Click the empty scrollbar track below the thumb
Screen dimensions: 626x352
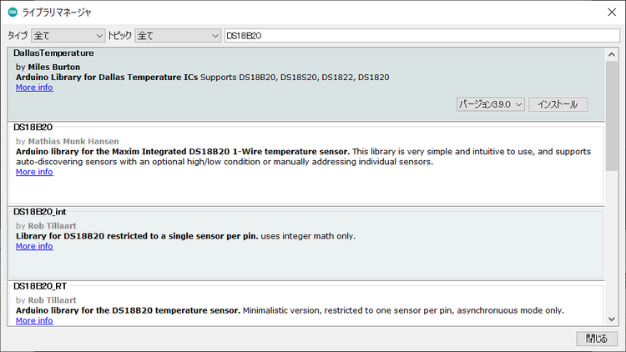(612, 242)
